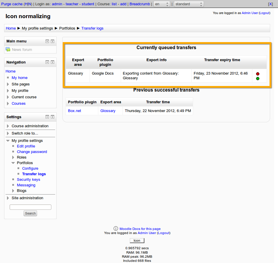Expand Switch role to… menu
The image size is (278, 263).
(8, 133)
